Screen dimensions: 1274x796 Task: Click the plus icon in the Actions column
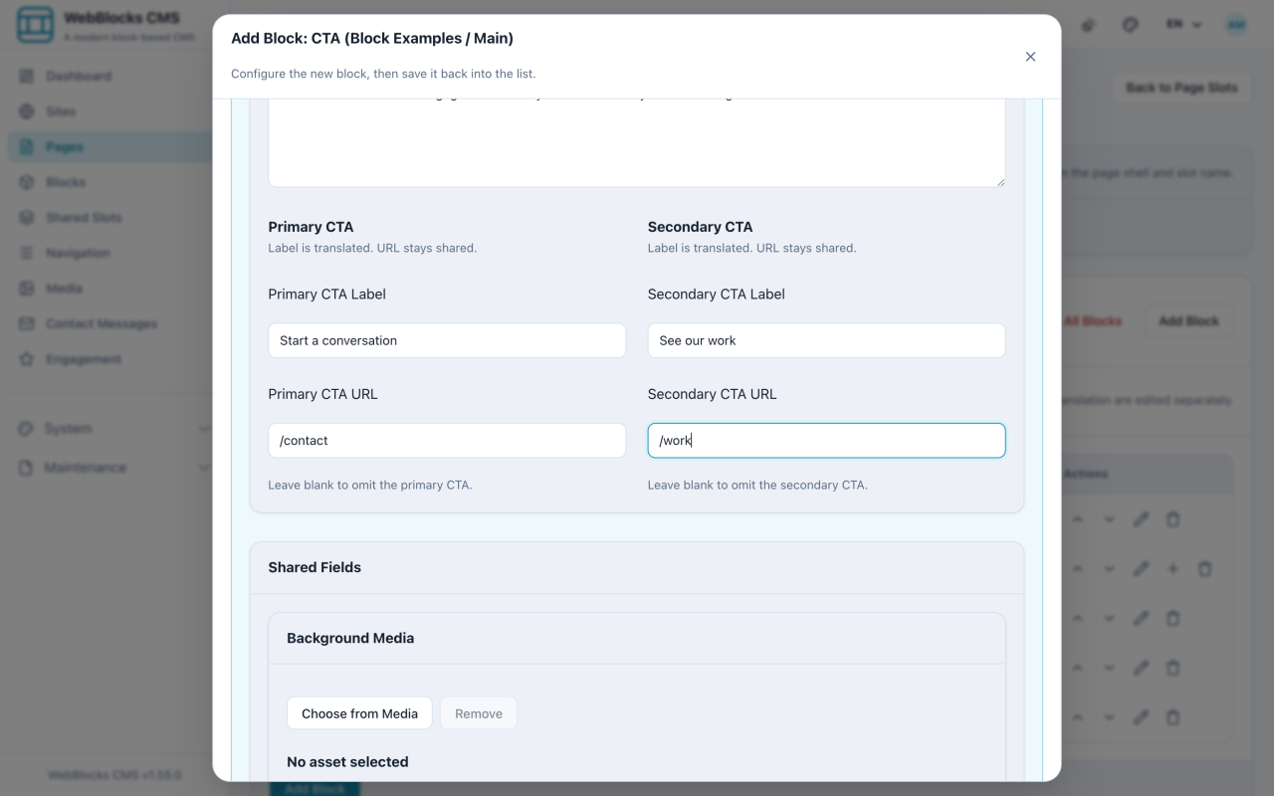pos(1172,569)
